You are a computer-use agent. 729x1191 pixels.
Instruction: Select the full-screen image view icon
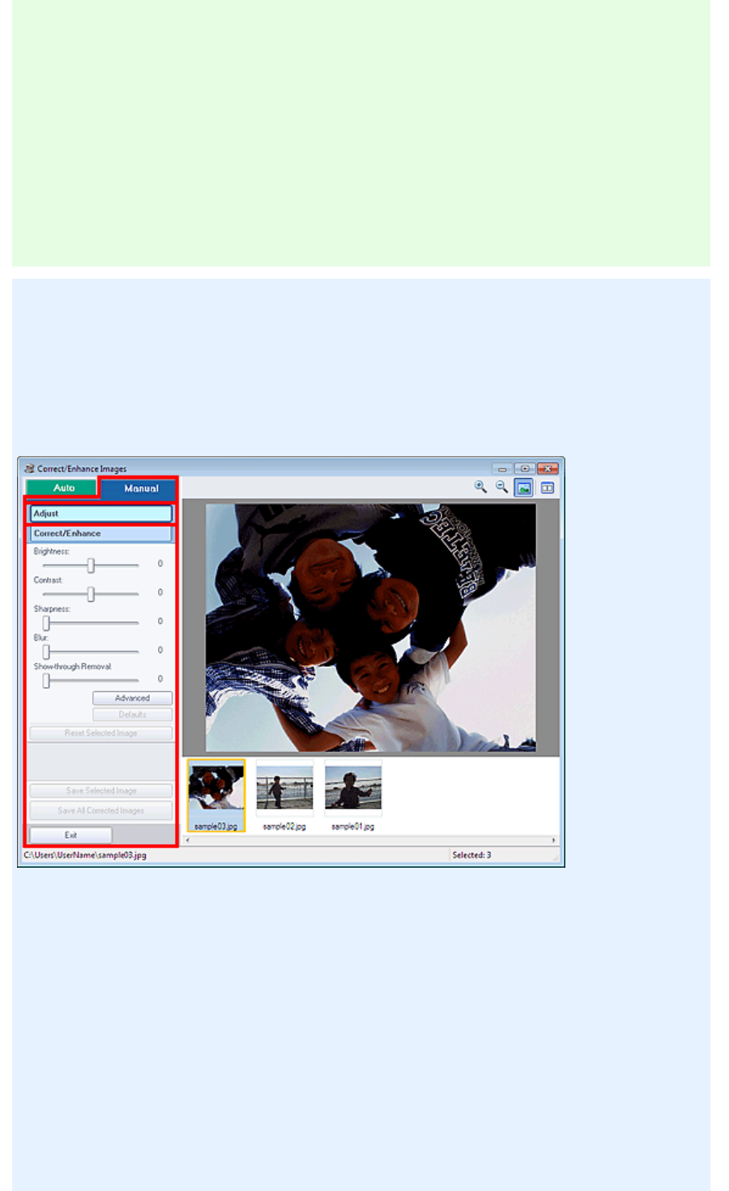pyautogui.click(x=524, y=488)
